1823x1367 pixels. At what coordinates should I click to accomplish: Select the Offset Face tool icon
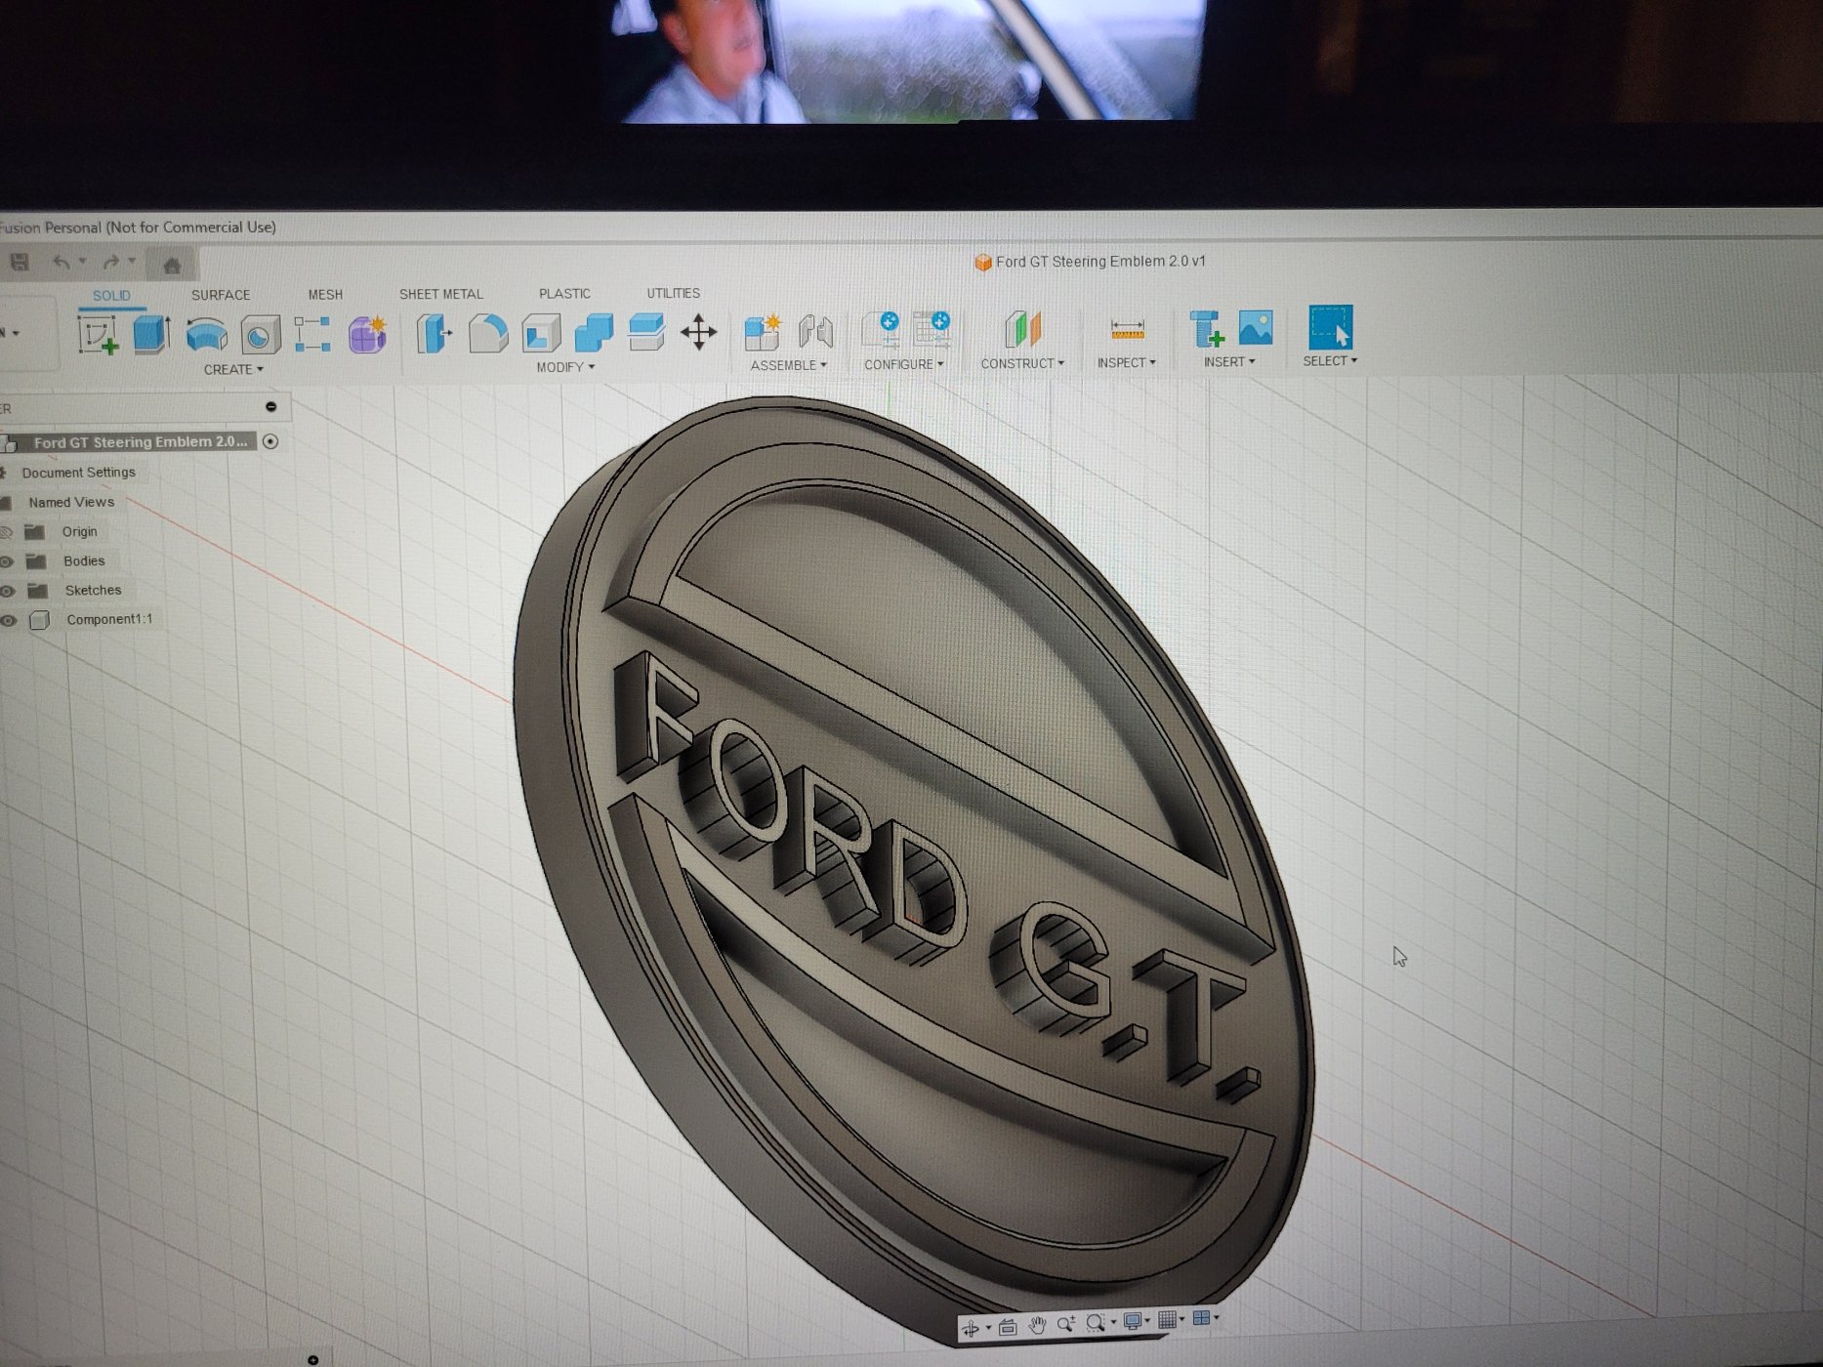645,332
